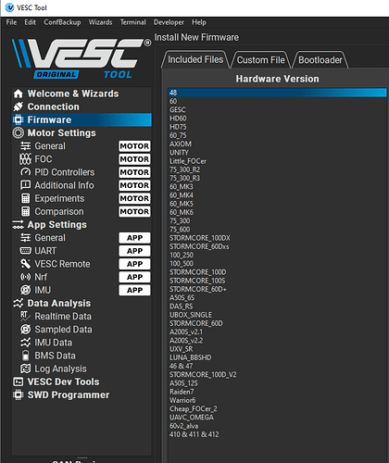Click the Additional Info icon
Image resolution: width=389 pixels, height=463 pixels.
coord(26,185)
